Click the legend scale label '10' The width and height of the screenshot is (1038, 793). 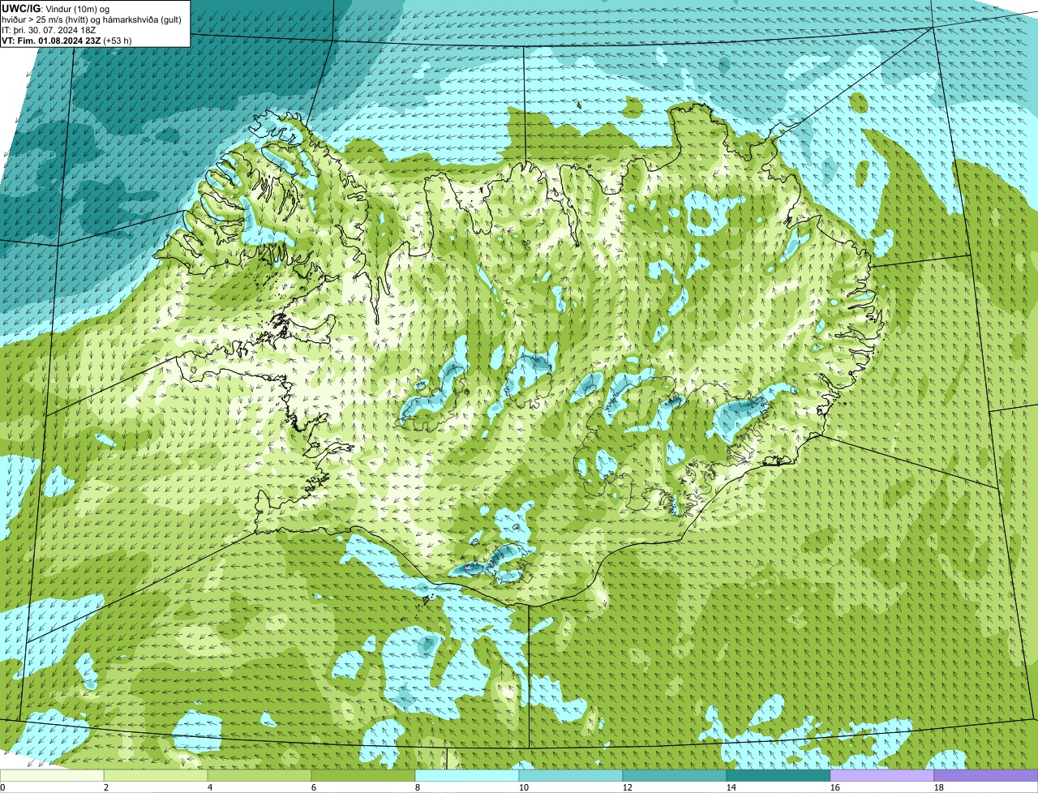pyautogui.click(x=524, y=787)
